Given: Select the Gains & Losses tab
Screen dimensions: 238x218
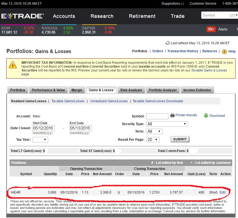Looking at the screenshot, I should pos(101,90).
